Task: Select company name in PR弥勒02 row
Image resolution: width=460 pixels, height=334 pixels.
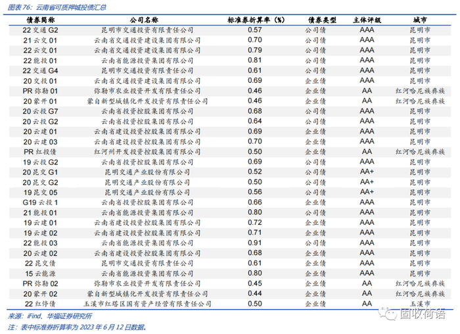Action: pyautogui.click(x=147, y=284)
